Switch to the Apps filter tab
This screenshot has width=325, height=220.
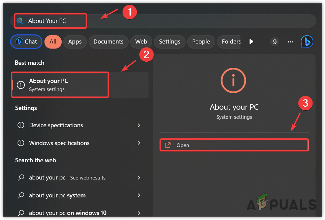75,42
